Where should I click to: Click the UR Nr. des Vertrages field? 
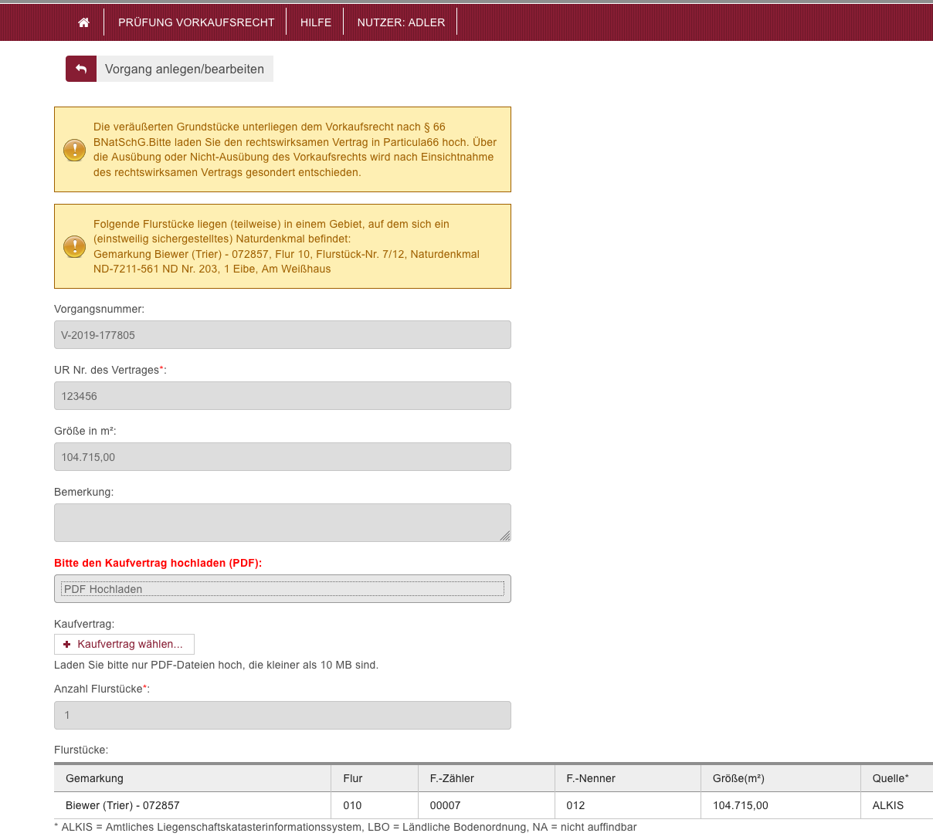pyautogui.click(x=283, y=396)
